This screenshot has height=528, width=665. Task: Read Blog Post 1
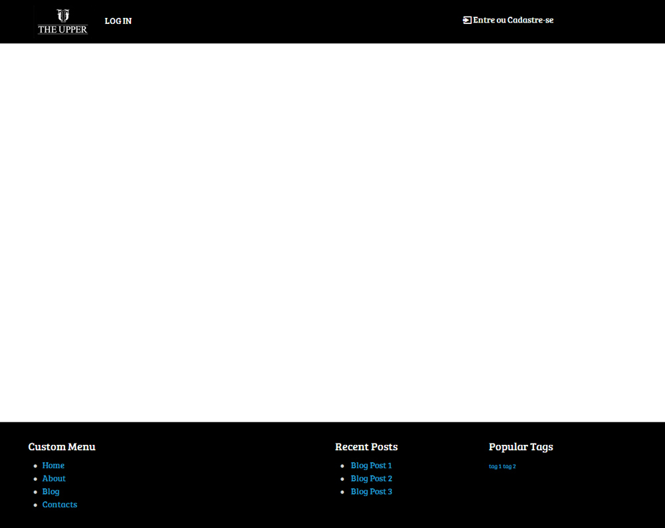point(371,465)
